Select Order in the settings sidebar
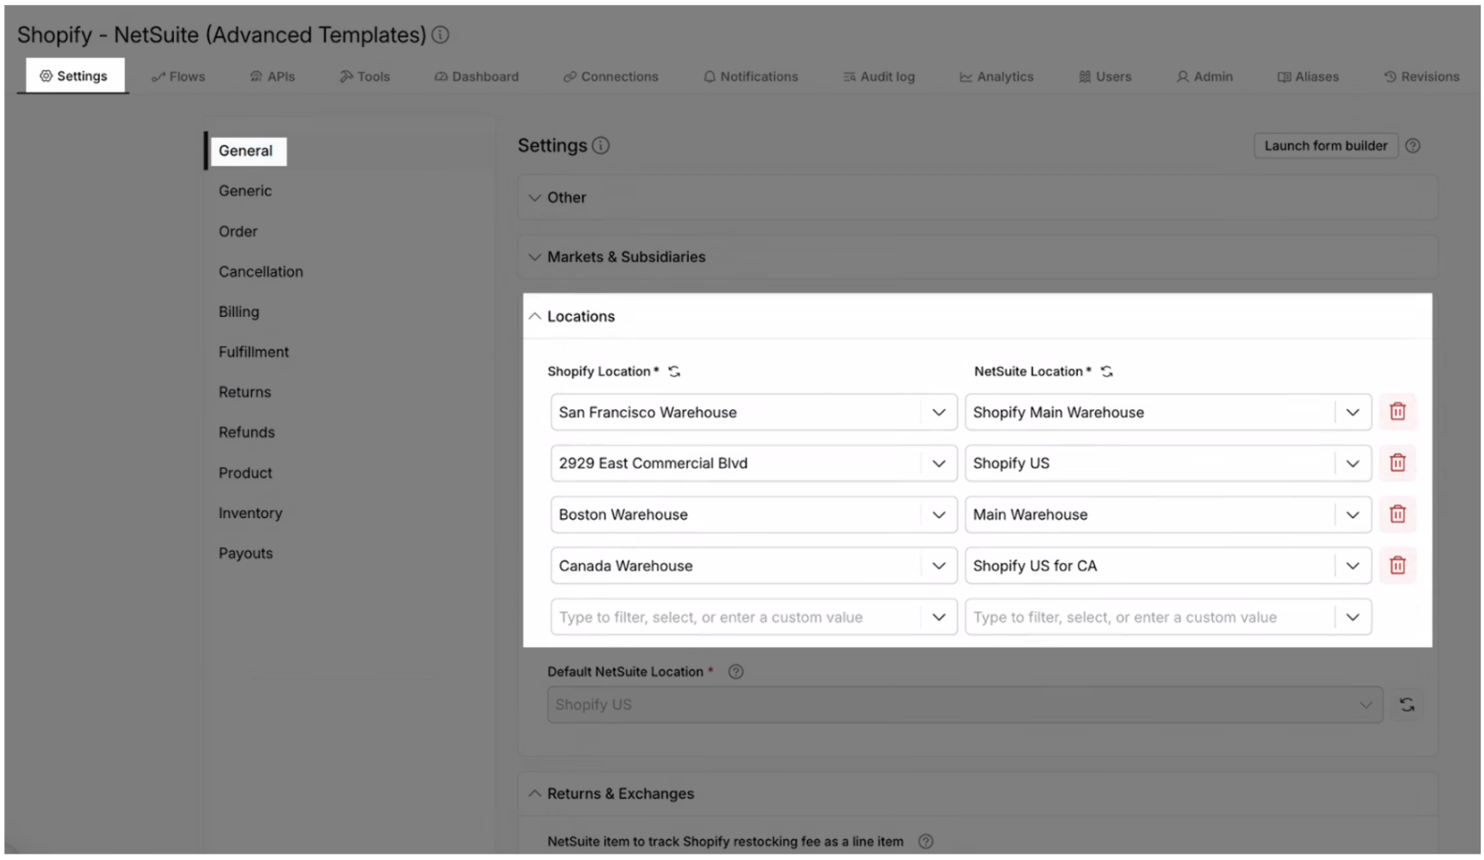This screenshot has height=860, width=1484. (x=238, y=232)
